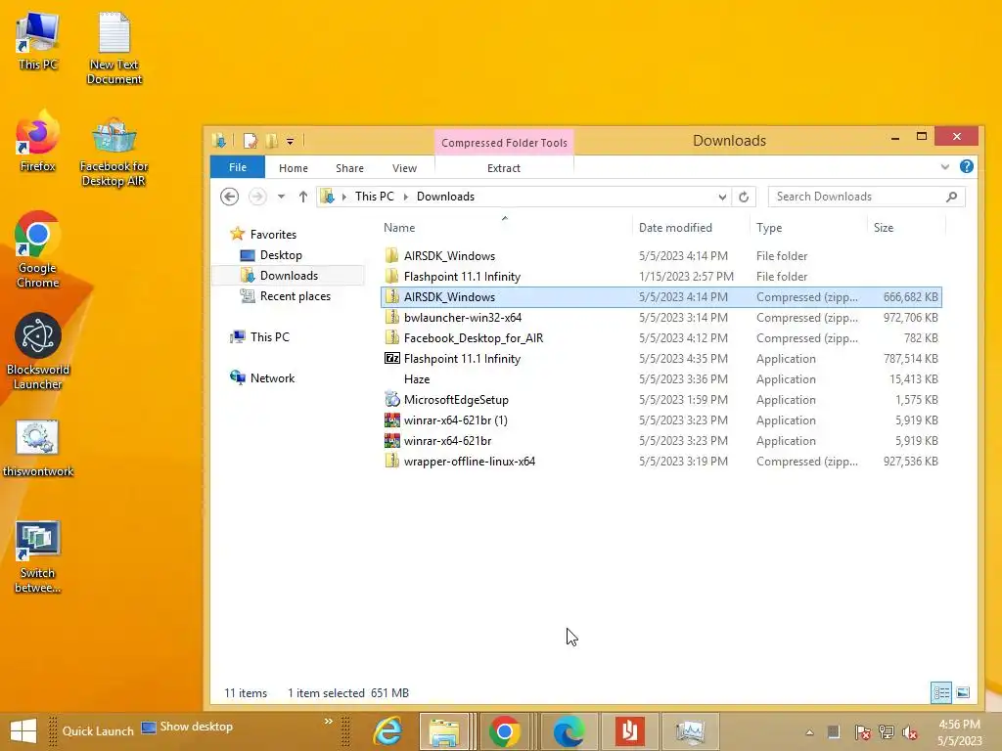Image resolution: width=1002 pixels, height=751 pixels.
Task: Open the recent locations dropdown arrow
Action: coord(281,197)
